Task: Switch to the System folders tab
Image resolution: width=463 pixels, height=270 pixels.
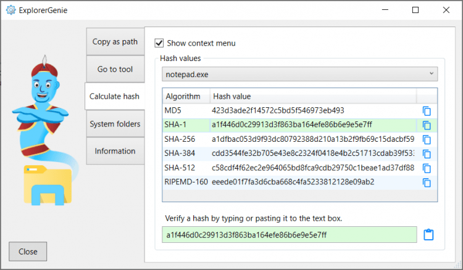Action: (115, 124)
